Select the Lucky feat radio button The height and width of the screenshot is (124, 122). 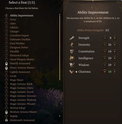[x=6, y=76]
